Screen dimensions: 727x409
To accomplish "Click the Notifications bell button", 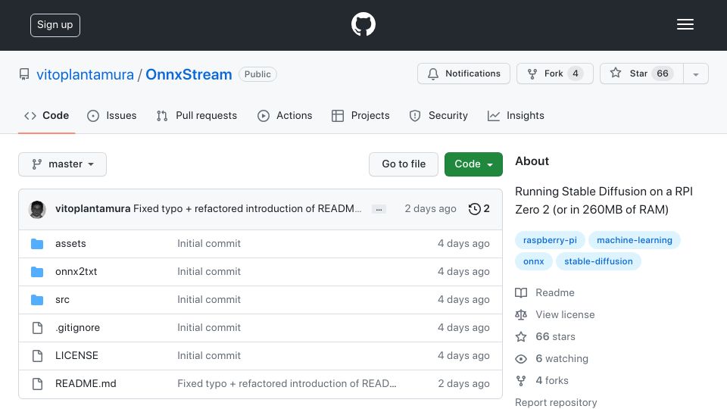I will point(463,73).
